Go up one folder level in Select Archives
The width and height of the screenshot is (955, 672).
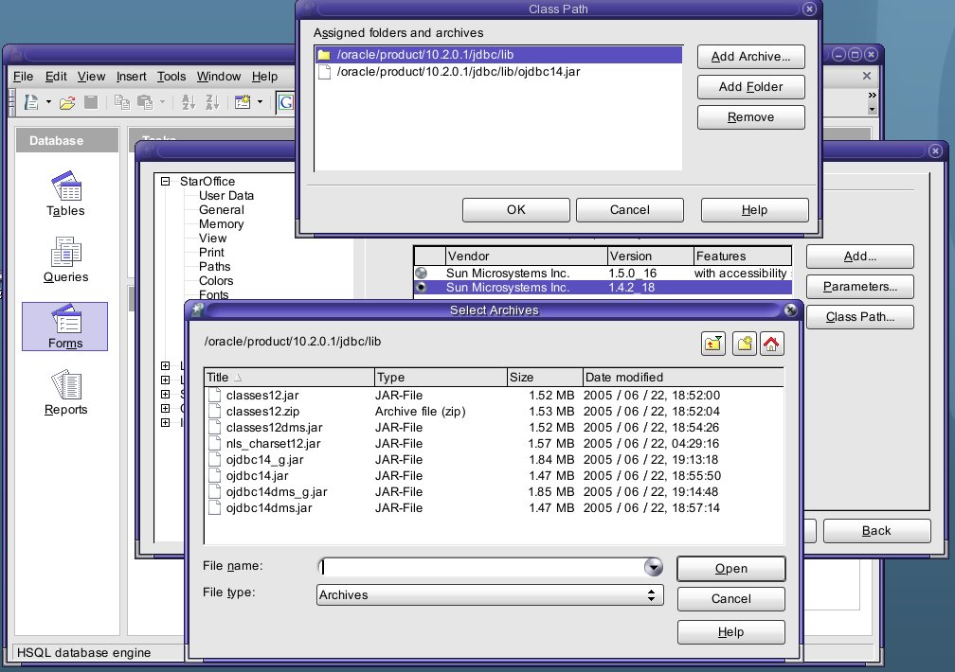coord(713,344)
